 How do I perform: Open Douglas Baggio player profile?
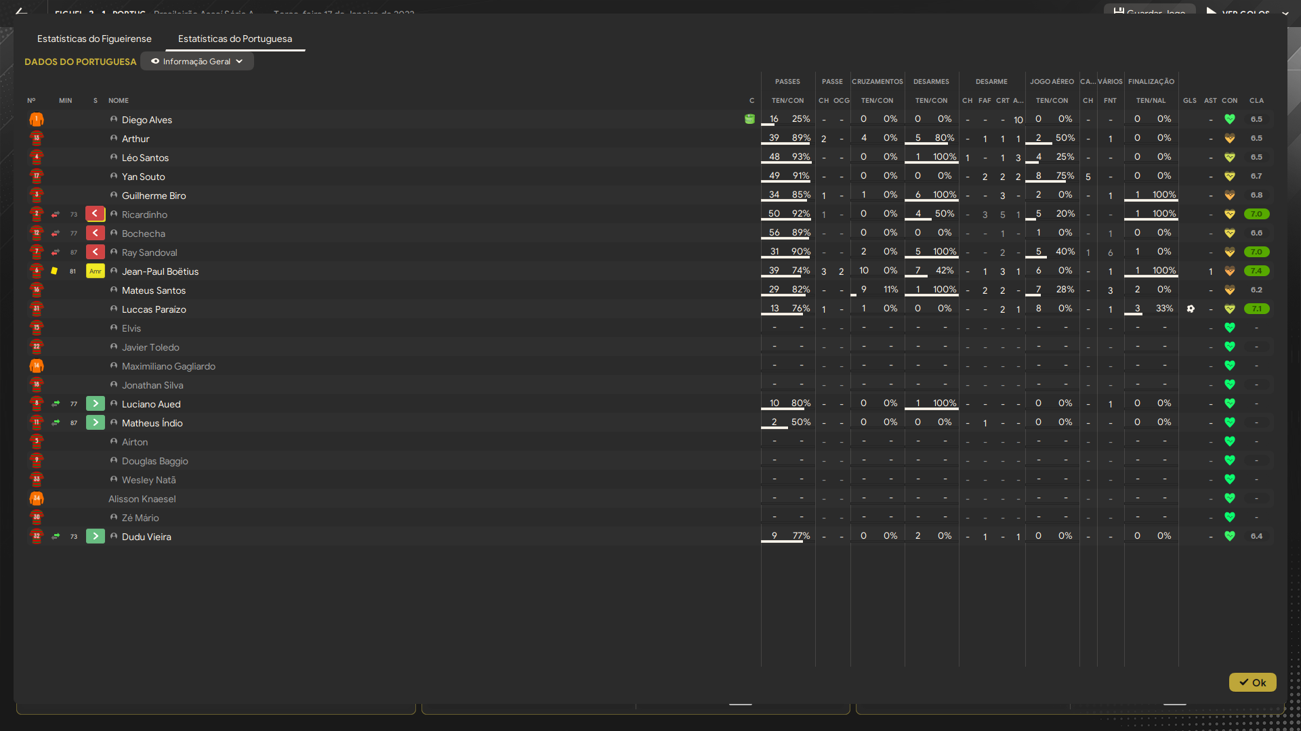[x=155, y=461]
